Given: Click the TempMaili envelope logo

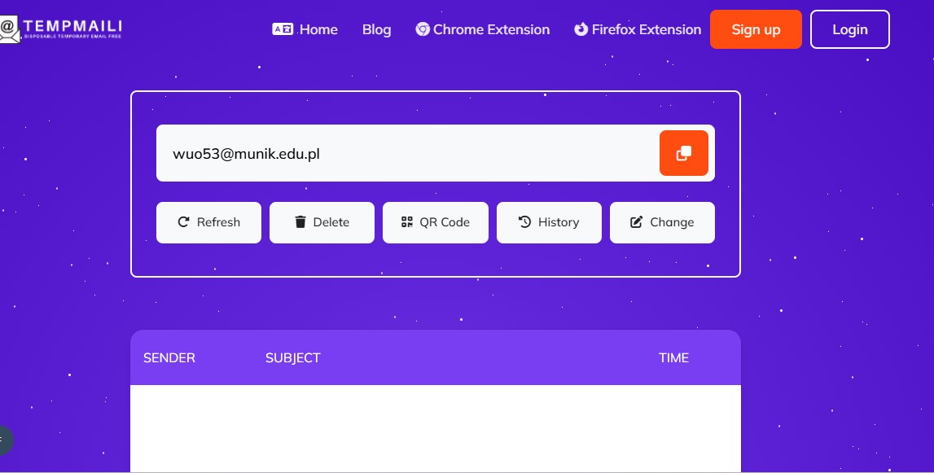Looking at the screenshot, I should click(x=10, y=29).
